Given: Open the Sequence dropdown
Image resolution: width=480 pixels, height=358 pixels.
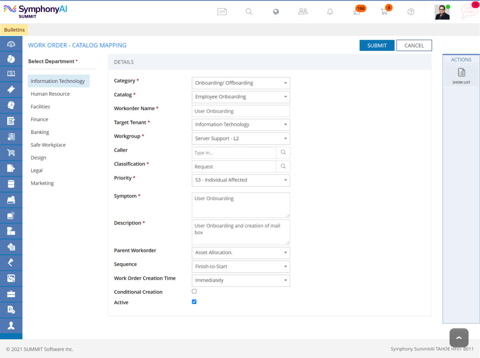Looking at the screenshot, I should click(241, 267).
